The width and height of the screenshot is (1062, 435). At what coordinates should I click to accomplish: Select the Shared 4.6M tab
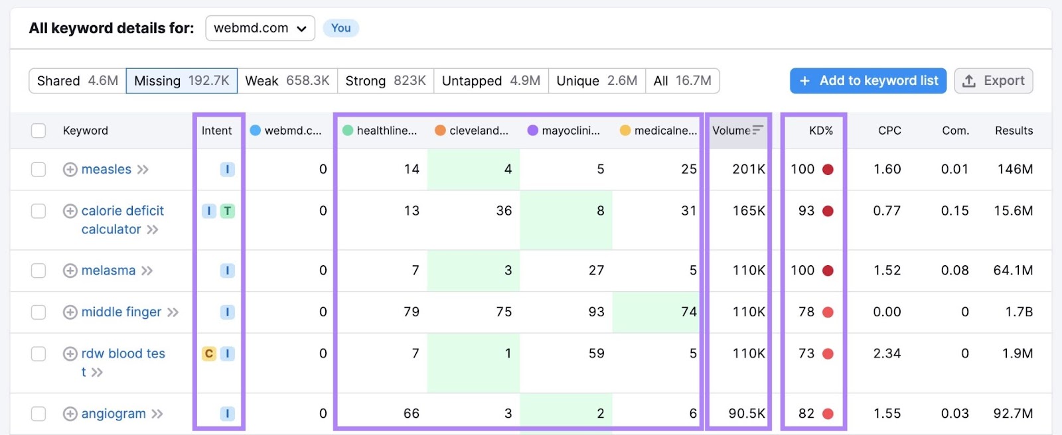78,81
